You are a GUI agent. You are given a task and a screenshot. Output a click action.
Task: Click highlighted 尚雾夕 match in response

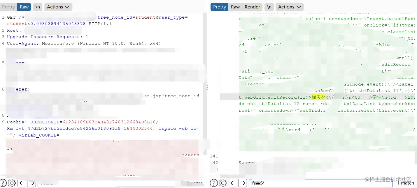[x=318, y=97]
